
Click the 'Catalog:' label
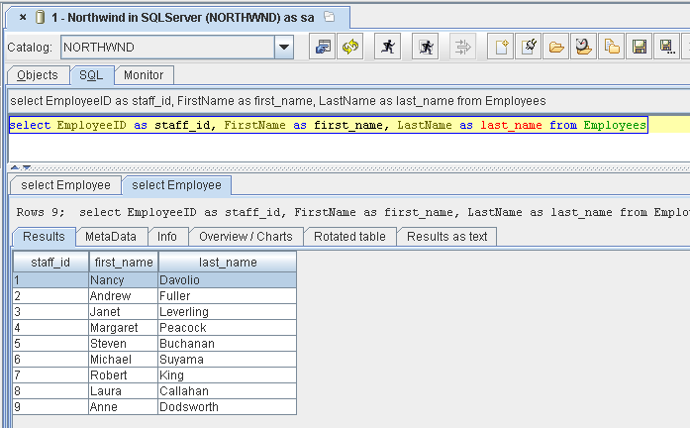[x=30, y=48]
